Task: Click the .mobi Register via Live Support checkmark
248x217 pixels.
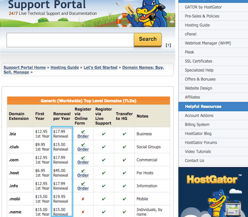Action: point(104,199)
